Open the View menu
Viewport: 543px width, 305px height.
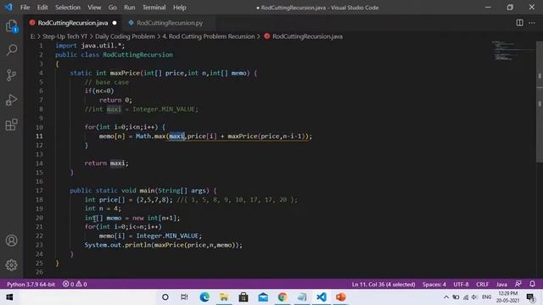pos(94,8)
